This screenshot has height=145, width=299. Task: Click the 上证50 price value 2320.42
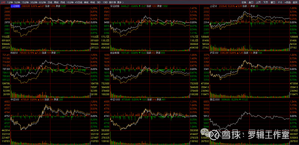[223, 6]
